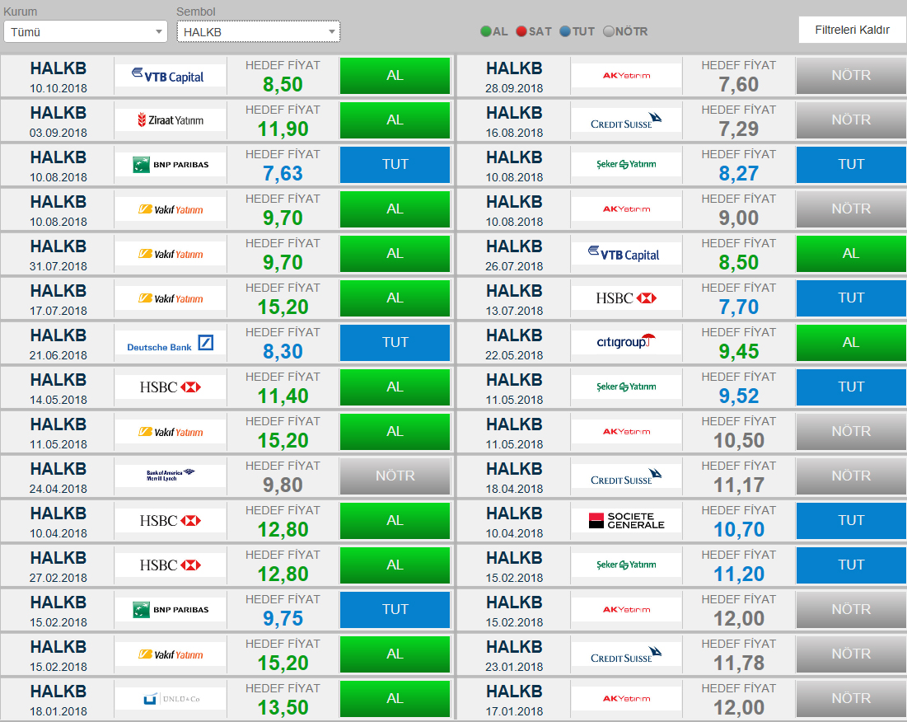Click BNP Paribas logo with target 7,63

coord(170,165)
